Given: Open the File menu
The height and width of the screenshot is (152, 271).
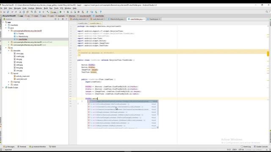Looking at the screenshot, I should (1, 8).
